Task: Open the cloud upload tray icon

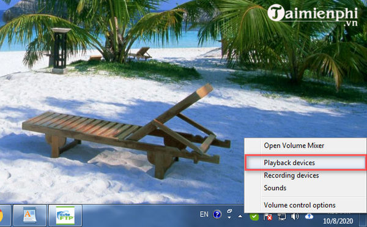Action: [x=309, y=216]
